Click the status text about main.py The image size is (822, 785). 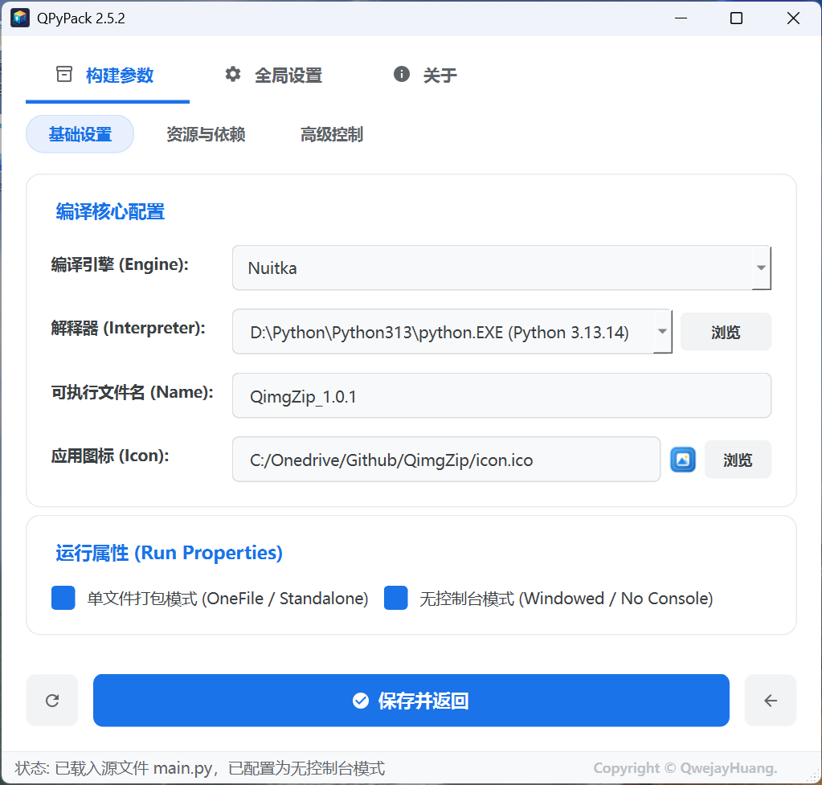tap(200, 768)
